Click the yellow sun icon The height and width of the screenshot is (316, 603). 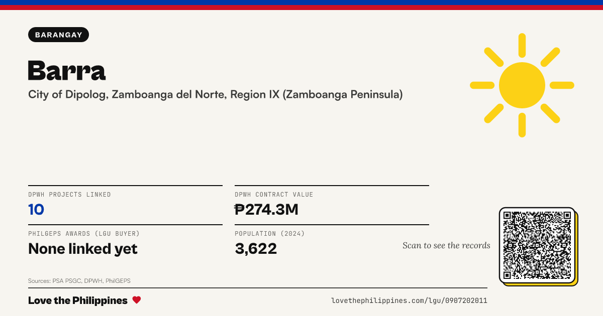click(x=522, y=85)
